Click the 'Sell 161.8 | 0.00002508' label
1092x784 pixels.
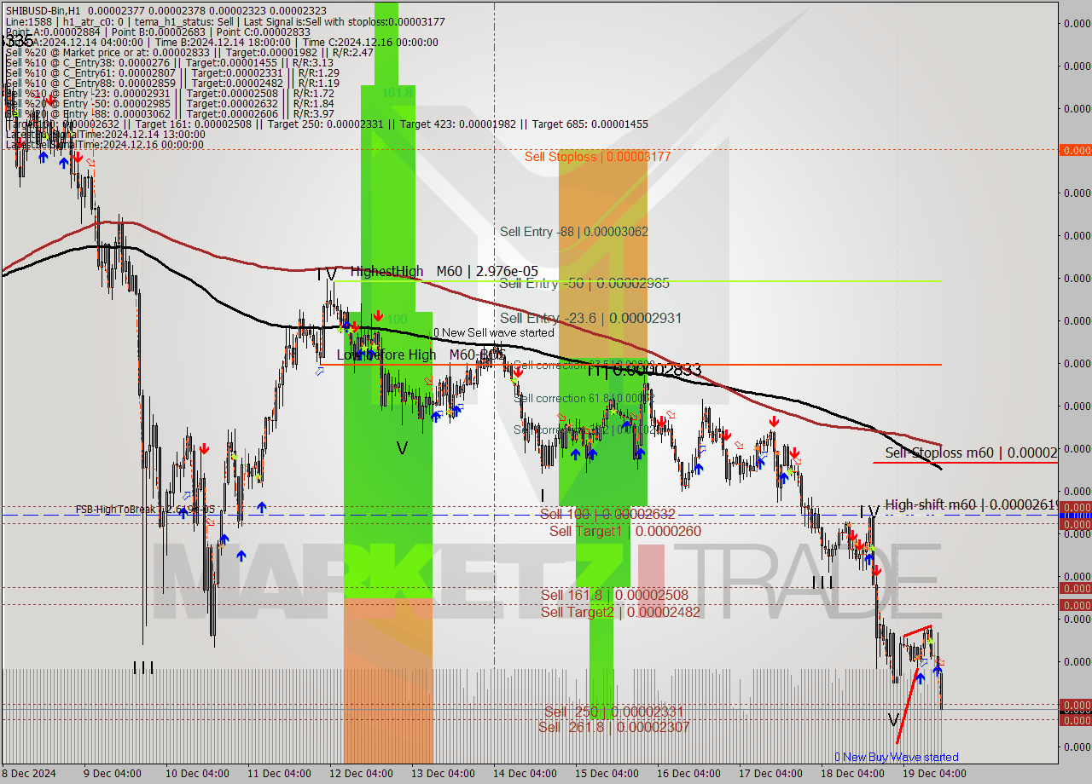[x=614, y=595]
